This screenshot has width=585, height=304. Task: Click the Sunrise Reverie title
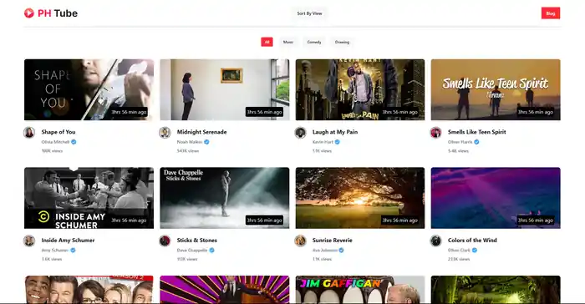tap(332, 241)
